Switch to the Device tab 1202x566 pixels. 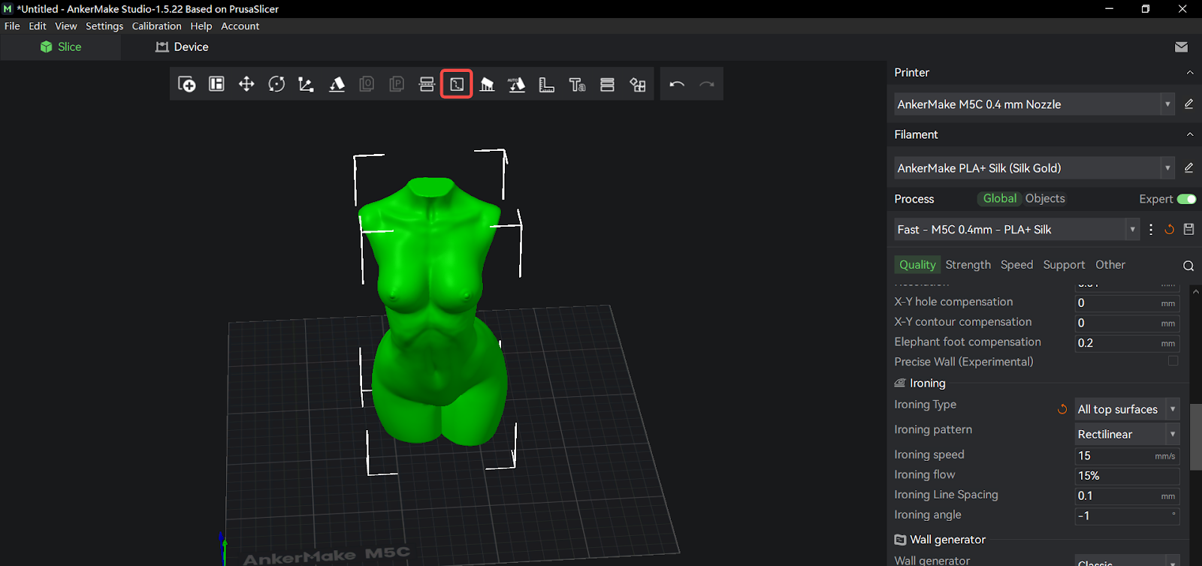pos(182,47)
